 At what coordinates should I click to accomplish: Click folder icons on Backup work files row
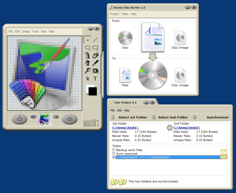[x=224, y=150]
